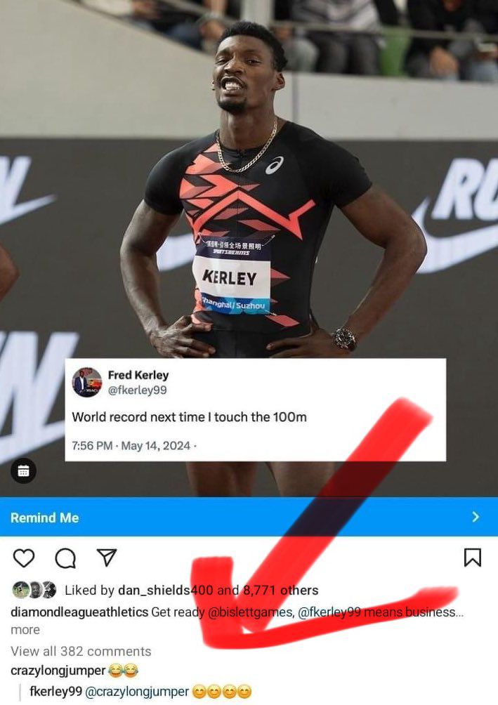
Task: View all 382 comments
Action: (81, 651)
